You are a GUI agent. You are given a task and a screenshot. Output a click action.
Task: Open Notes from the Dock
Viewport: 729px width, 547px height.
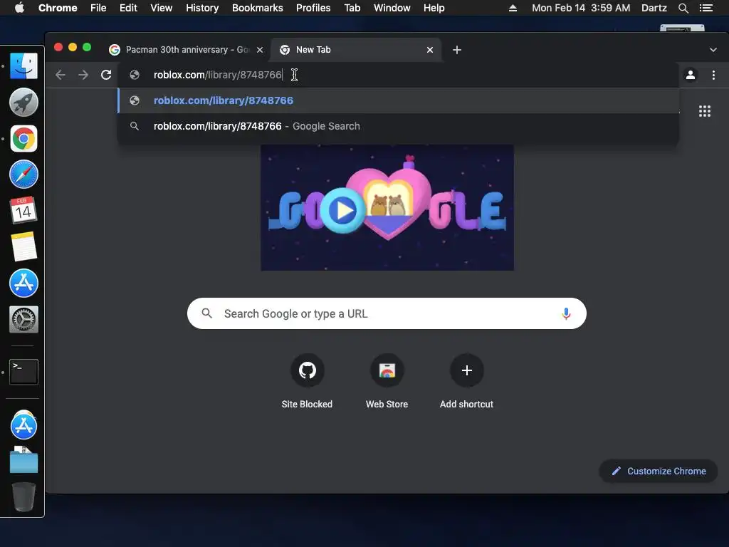pos(23,246)
